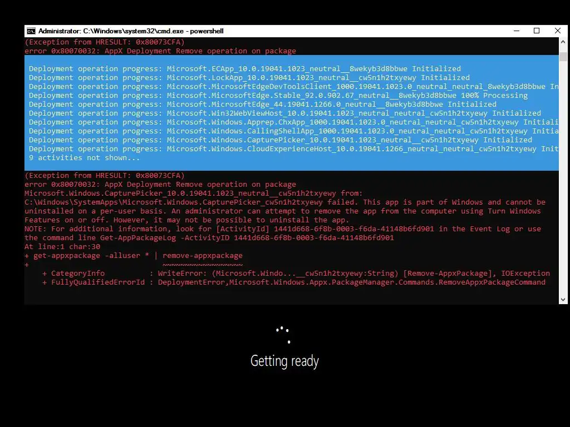
Task: Click the vertical scrollbar thumb
Action: [563, 57]
